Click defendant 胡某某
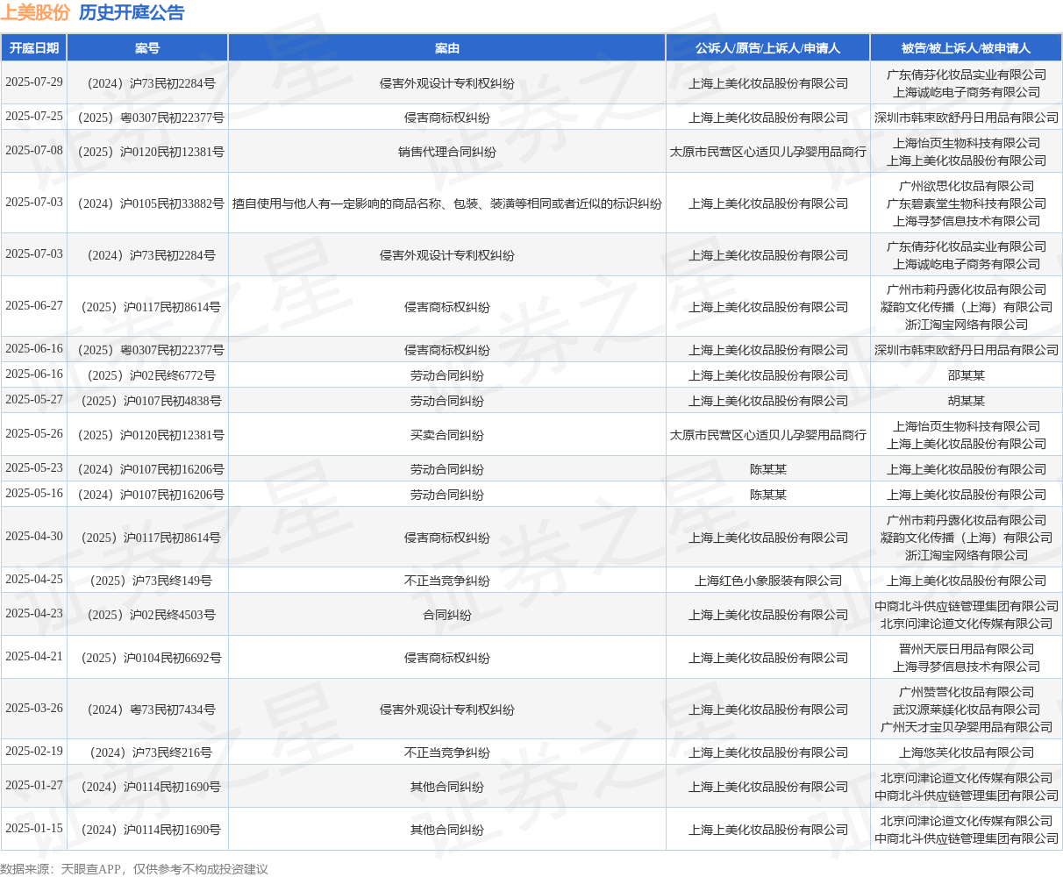1063x877 pixels. (967, 401)
